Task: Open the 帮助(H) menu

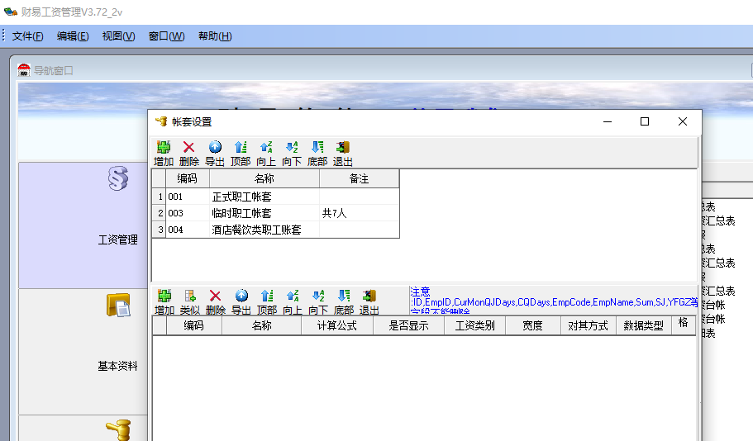Action: [x=215, y=36]
